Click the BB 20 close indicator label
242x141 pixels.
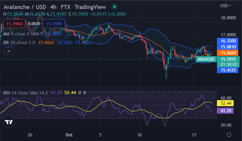click(19, 42)
